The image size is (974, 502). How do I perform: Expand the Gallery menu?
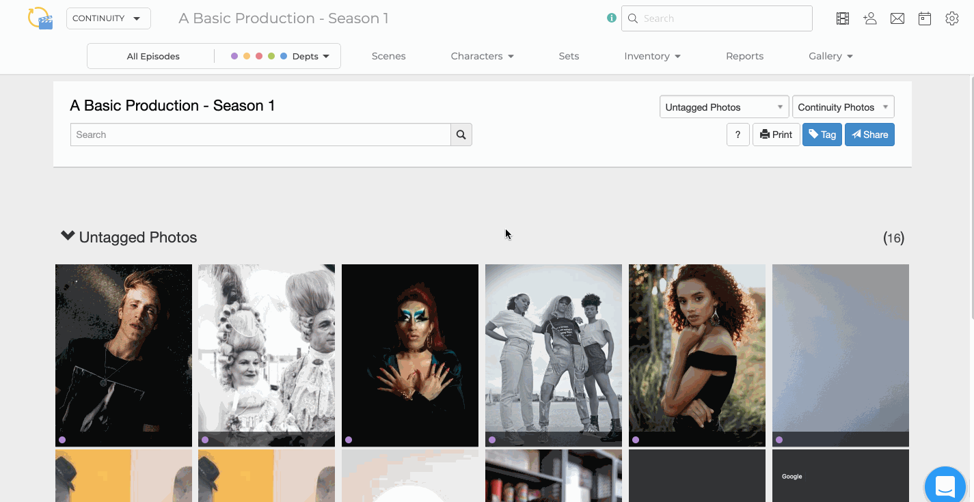pyautogui.click(x=830, y=56)
